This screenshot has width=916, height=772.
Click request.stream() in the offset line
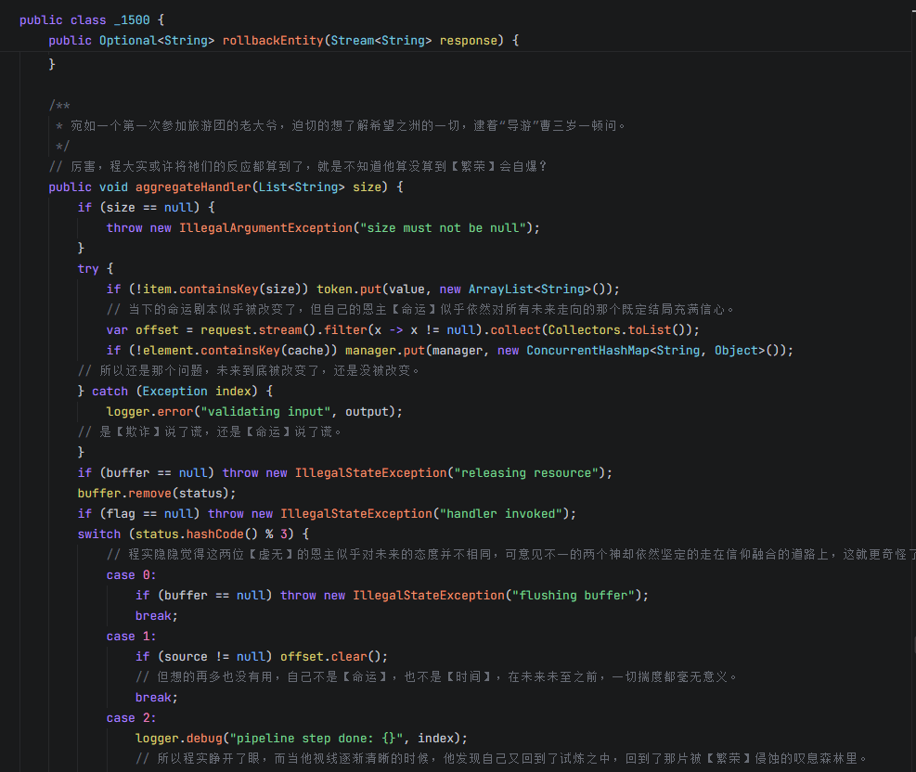click(x=258, y=330)
